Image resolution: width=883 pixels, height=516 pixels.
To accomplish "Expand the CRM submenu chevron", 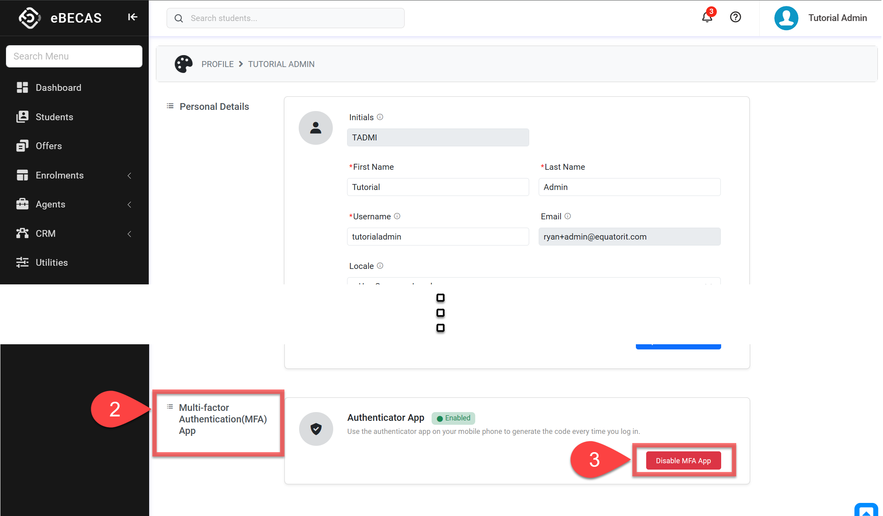I will tap(129, 234).
